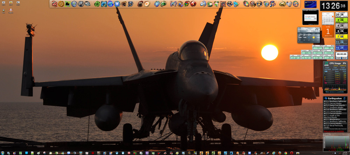Click the red prohibition icon at the dock's left end

[x=55, y=4]
